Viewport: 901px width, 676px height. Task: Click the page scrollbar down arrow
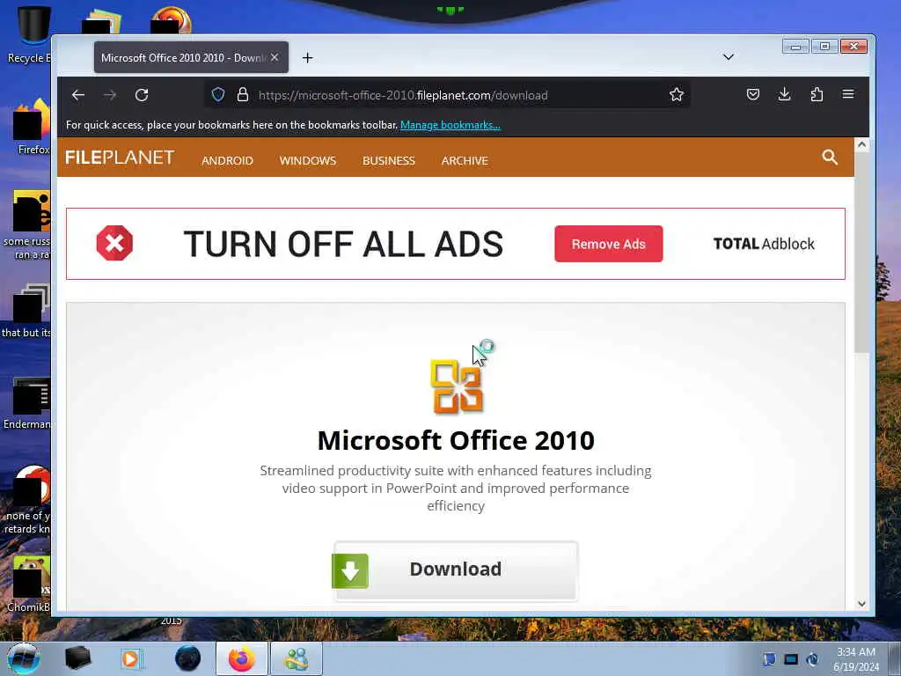click(x=861, y=604)
